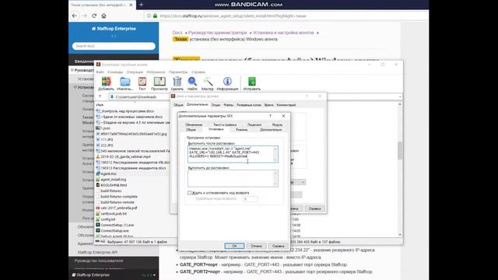Open Staffcop version selector at sidebar bottom
Image resolution: width=498 pixels, height=280 pixels.
coord(149,275)
